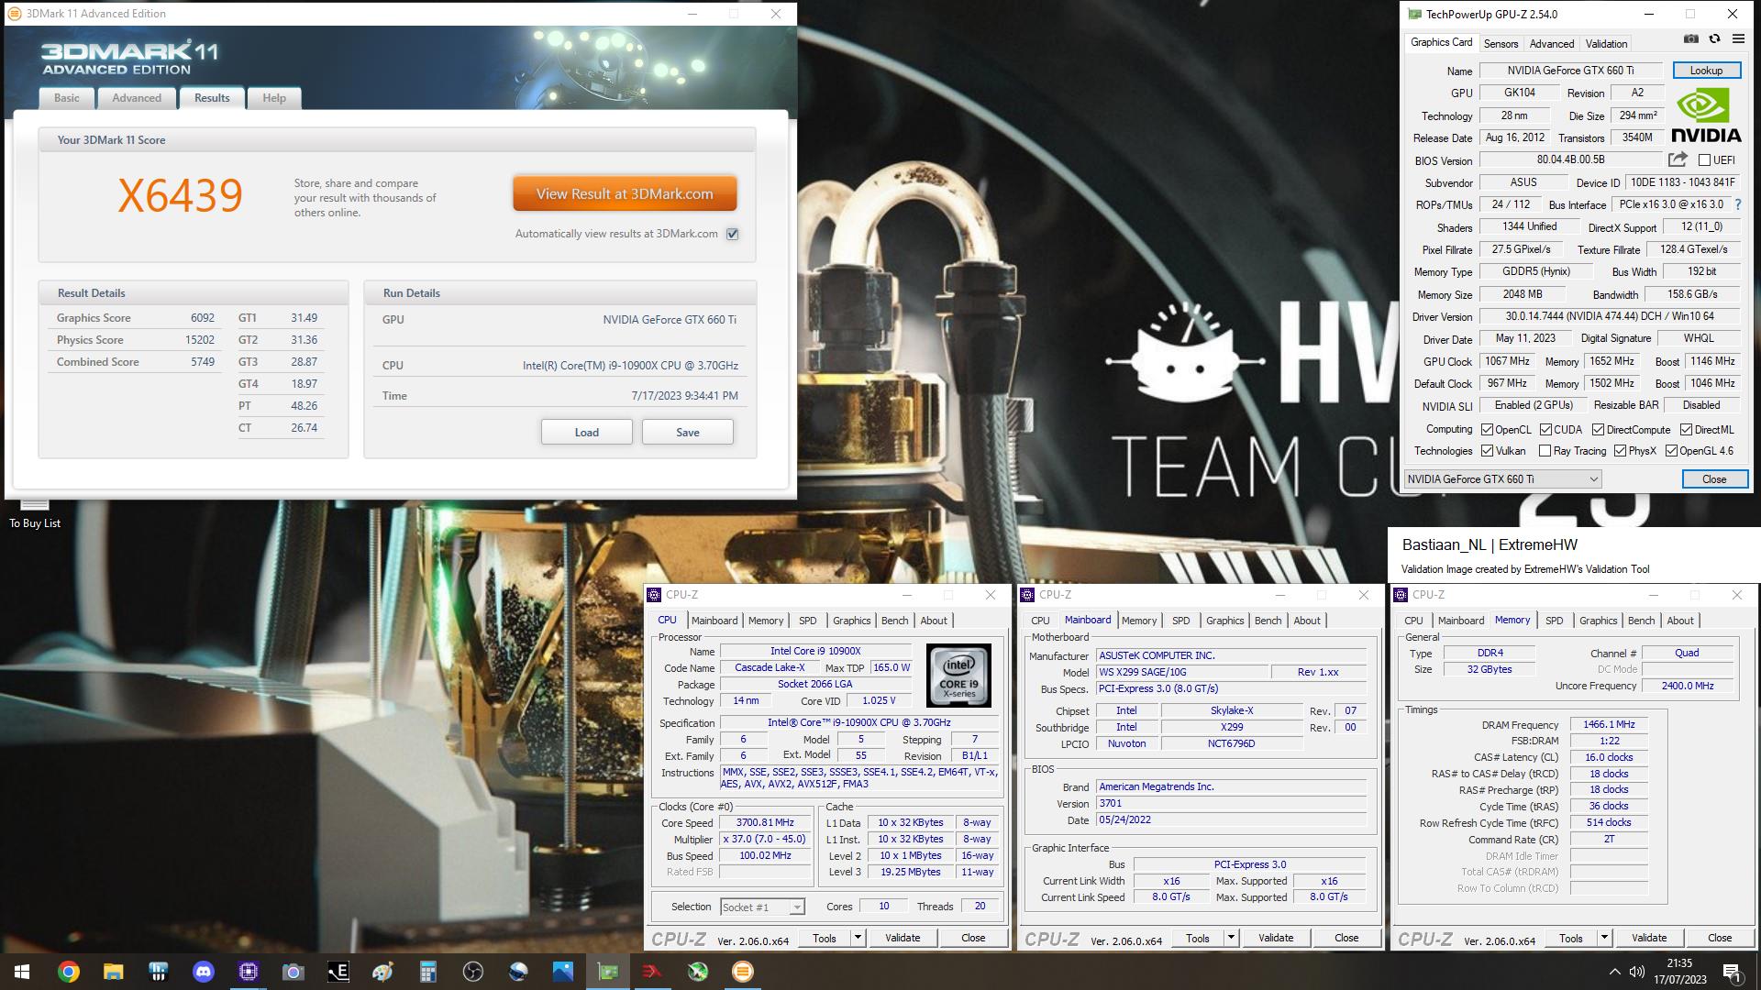The height and width of the screenshot is (990, 1761).
Task: Click Validate in CPU-Z Mainboard window
Action: click(1276, 938)
